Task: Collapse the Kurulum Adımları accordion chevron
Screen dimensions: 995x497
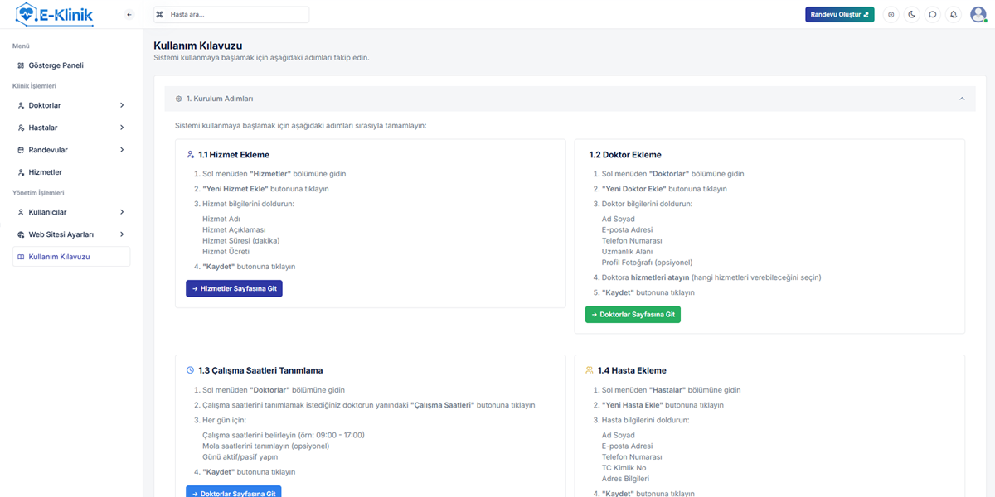Action: pyautogui.click(x=962, y=99)
